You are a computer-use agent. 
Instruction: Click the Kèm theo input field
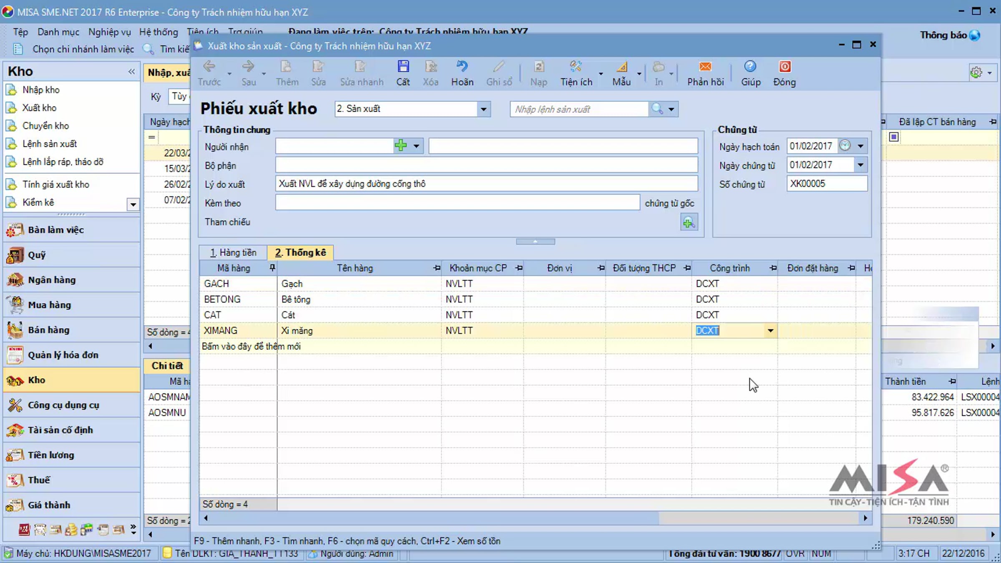[458, 203]
